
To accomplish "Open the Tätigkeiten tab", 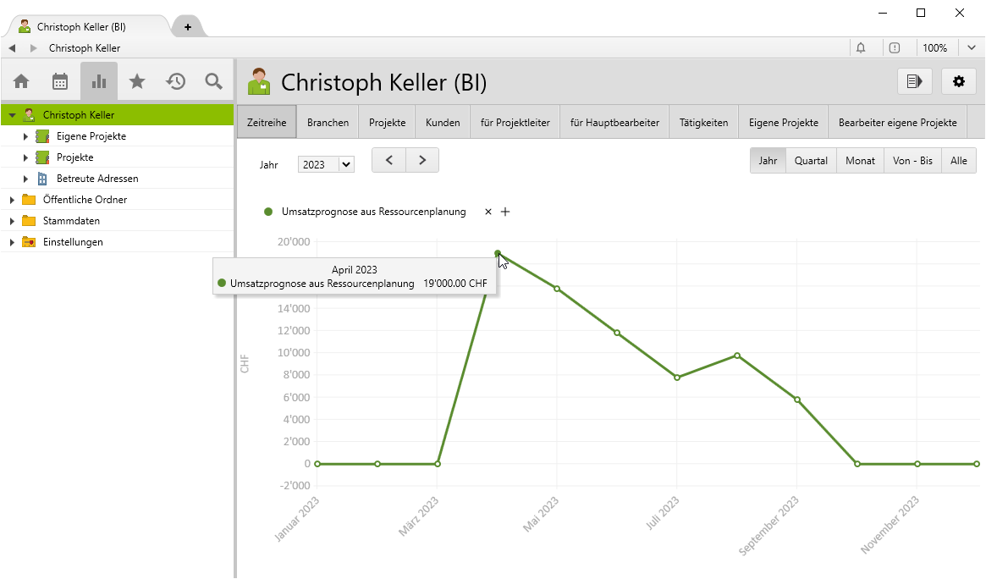I will pos(703,123).
